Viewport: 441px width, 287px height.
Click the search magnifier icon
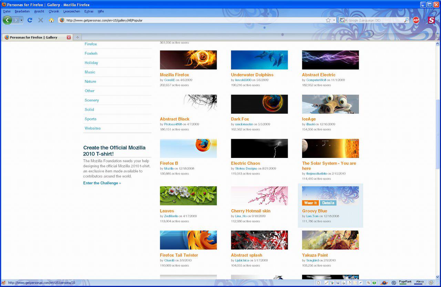[x=406, y=20]
